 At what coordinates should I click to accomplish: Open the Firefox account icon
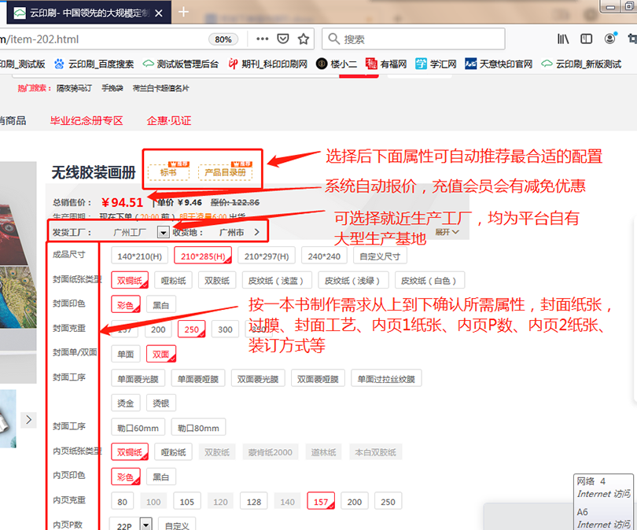[609, 39]
